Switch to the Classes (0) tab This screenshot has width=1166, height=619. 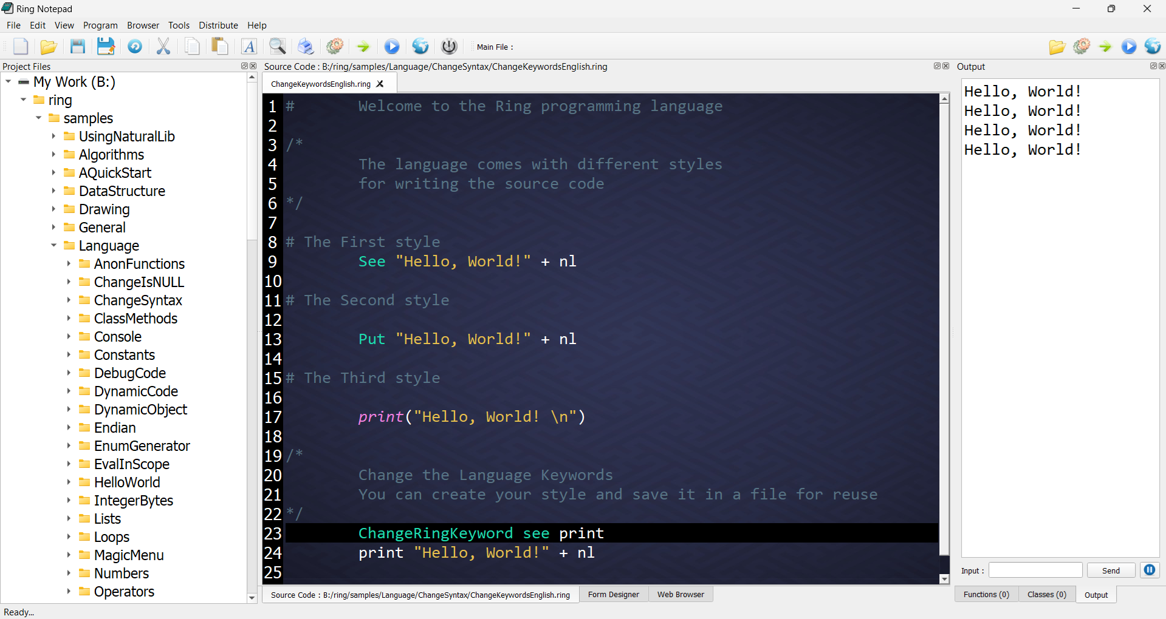[1047, 594]
